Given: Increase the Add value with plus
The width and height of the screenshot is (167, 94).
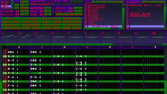Looking at the screenshot, I should [x=46, y=14].
